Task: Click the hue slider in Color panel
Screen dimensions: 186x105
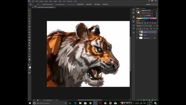Action: [146, 11]
